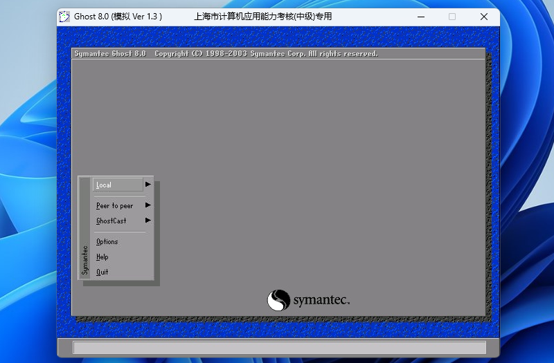Viewport: 554px width, 363px height.
Task: Minimize the Ghost 8.0 window
Action: (421, 17)
